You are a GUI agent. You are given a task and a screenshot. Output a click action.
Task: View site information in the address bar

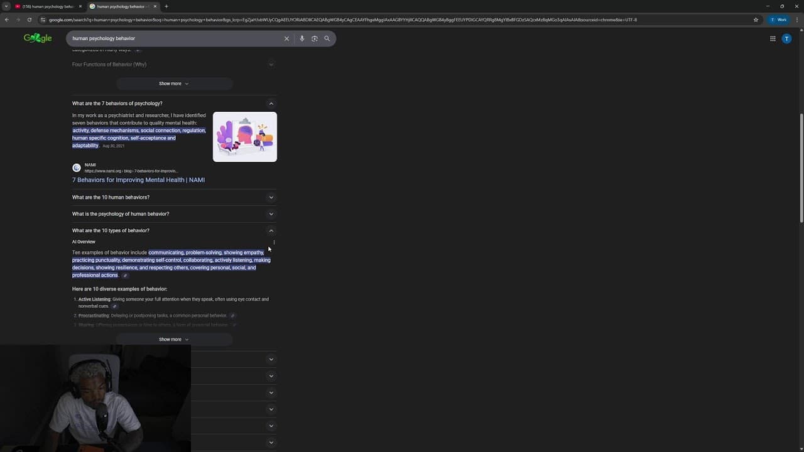43,19
